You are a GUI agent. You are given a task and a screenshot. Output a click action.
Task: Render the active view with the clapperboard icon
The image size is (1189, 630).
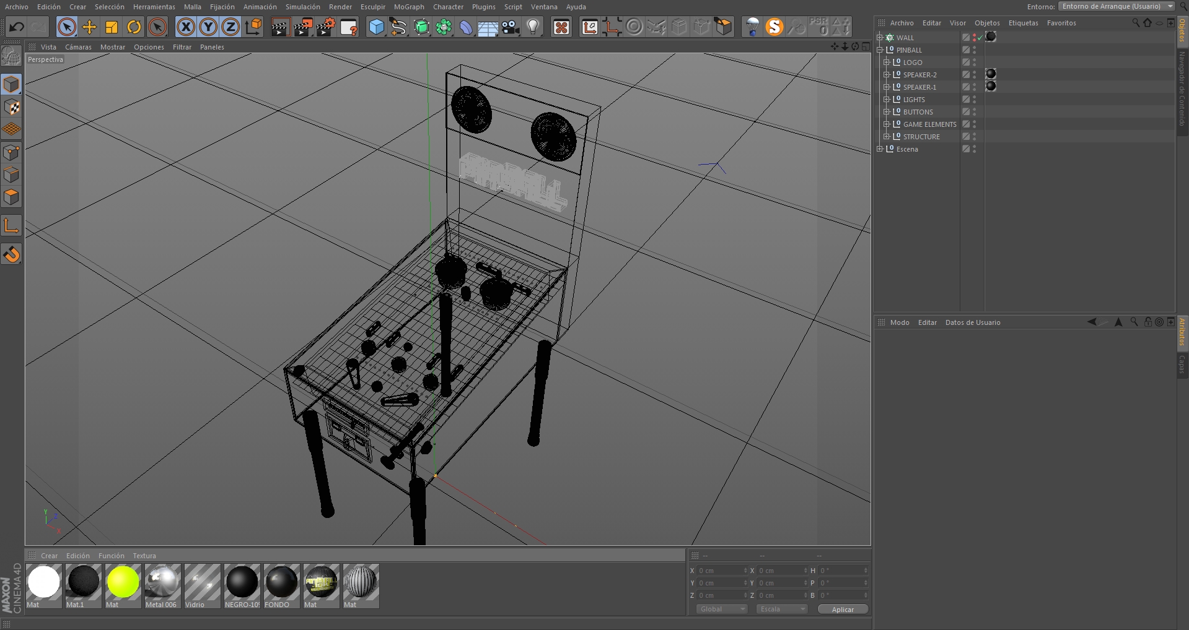click(280, 27)
